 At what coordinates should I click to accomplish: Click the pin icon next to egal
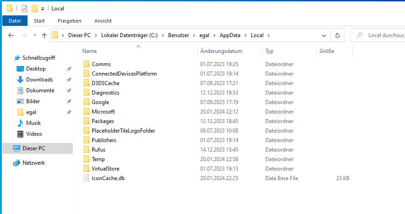[69, 112]
